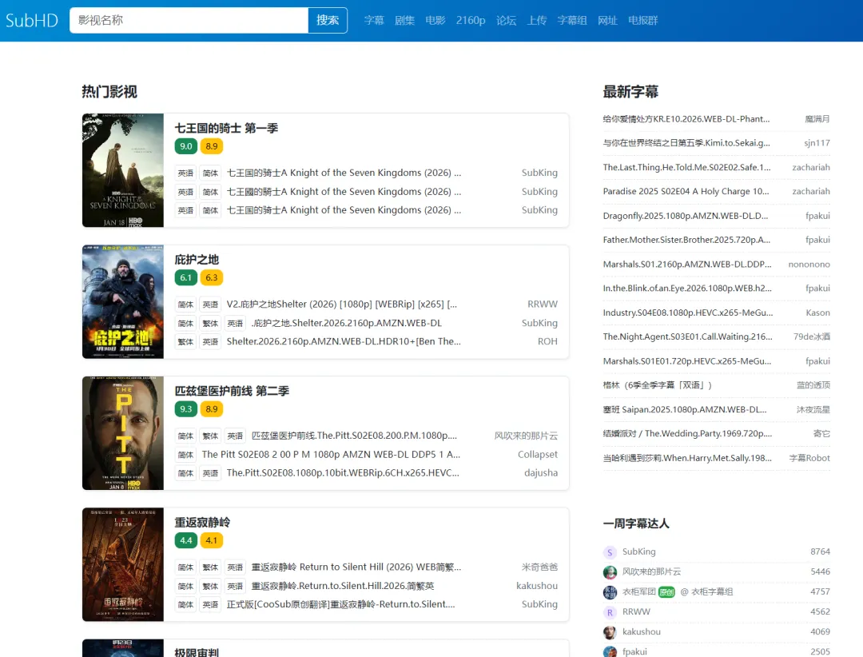Open The Pitt poster thumbnail
The image size is (863, 657).
[x=123, y=433]
